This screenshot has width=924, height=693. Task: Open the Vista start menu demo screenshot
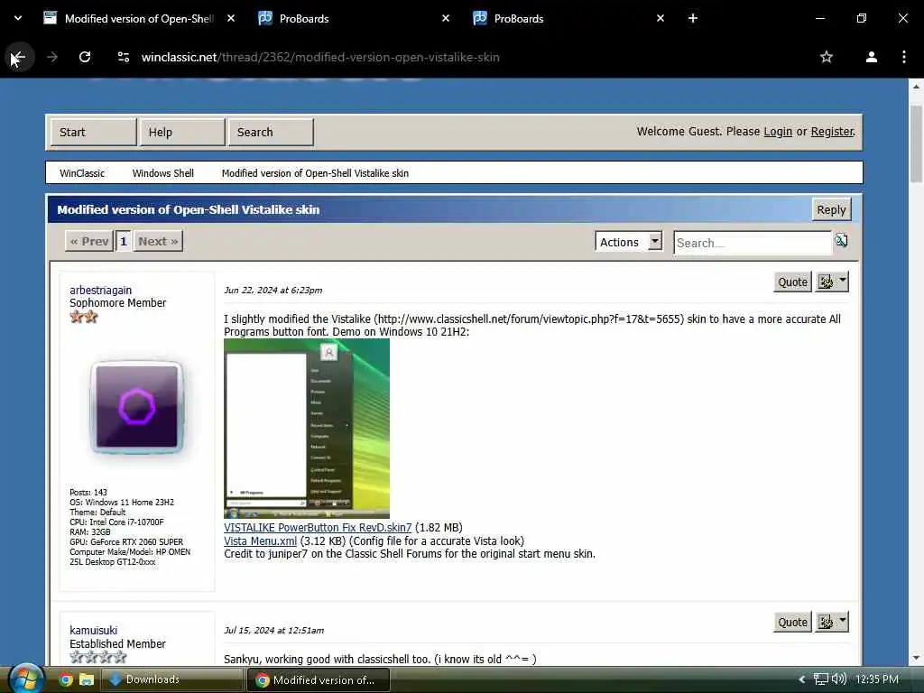point(307,429)
